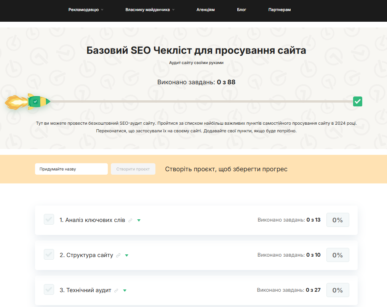Viewport: 387px width, 307px height.
Task: Check the Структура сайту section checkbox
Action: 49,255
